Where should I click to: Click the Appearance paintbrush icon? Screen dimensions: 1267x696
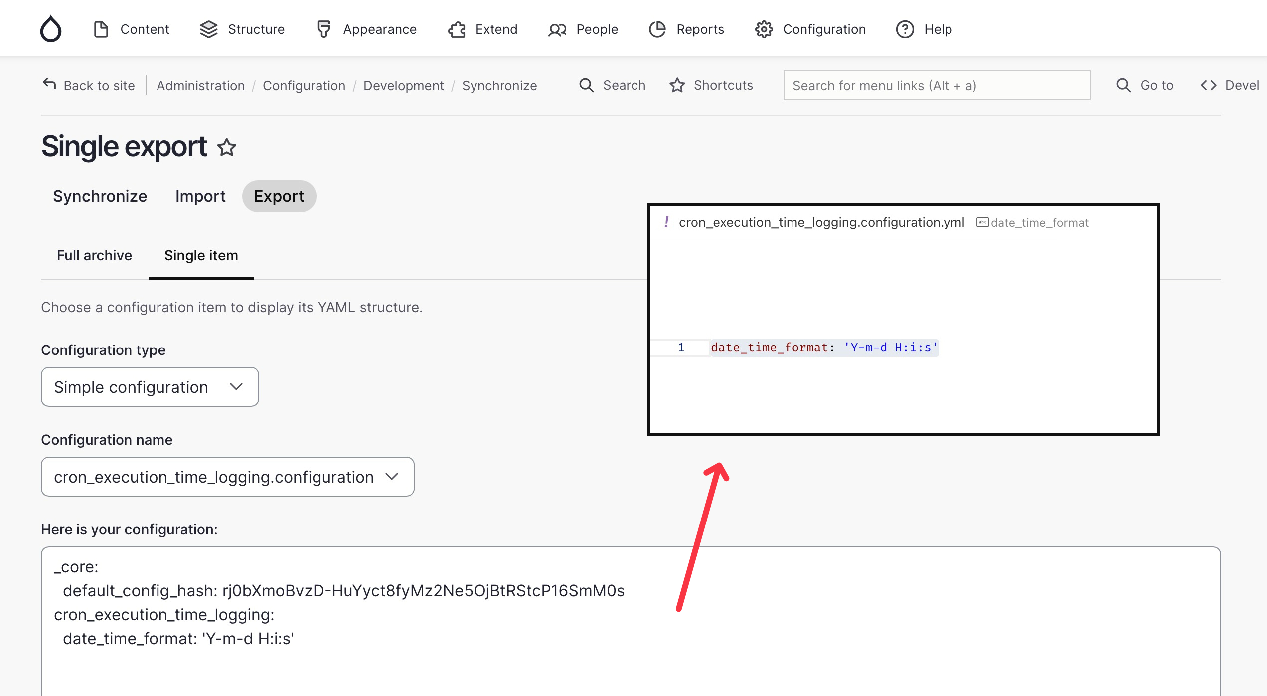(x=323, y=29)
